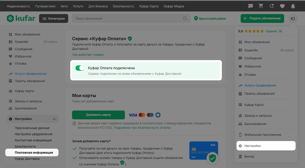Viewport: 305px width, 168px height.
Task: Click the exit icon beside Выход
Action: pos(240,156)
